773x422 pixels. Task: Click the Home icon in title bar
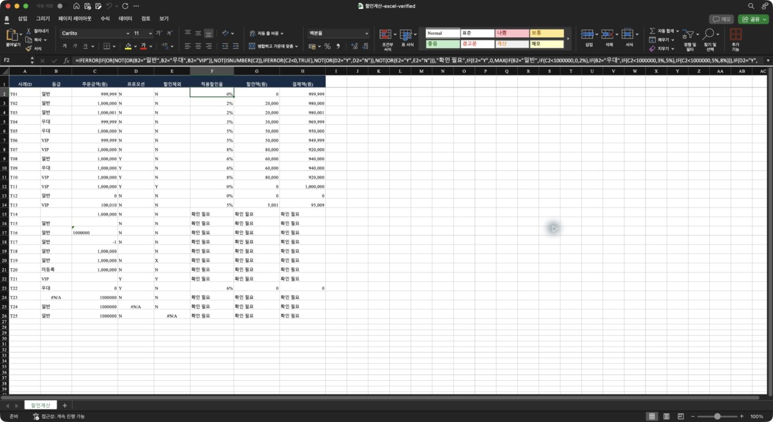point(77,6)
